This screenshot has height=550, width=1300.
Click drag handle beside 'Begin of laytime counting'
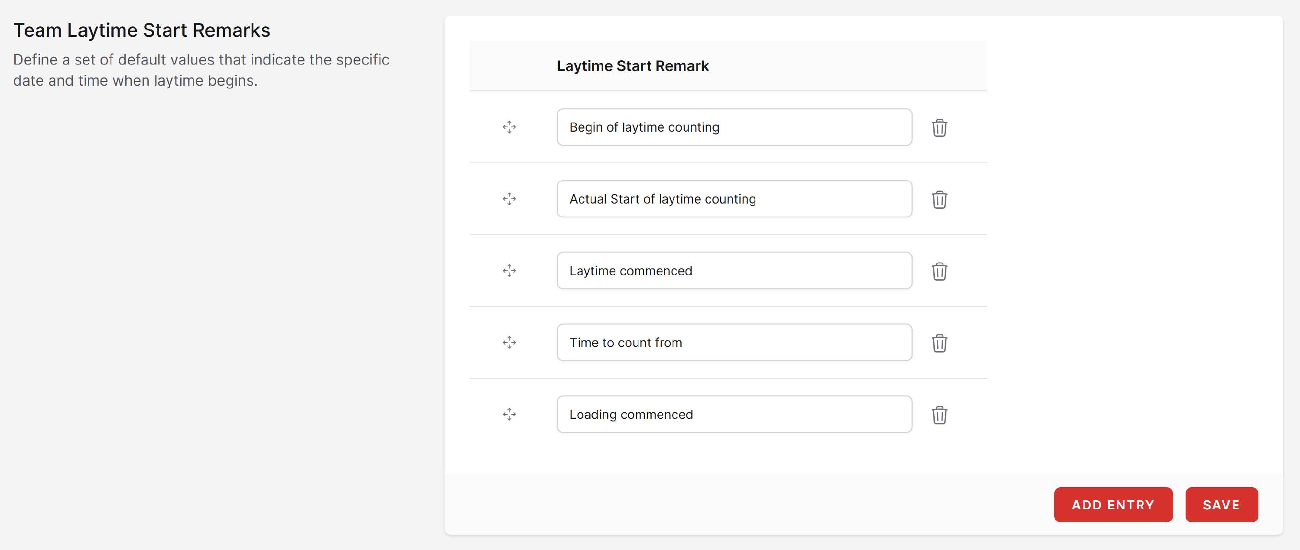click(509, 127)
